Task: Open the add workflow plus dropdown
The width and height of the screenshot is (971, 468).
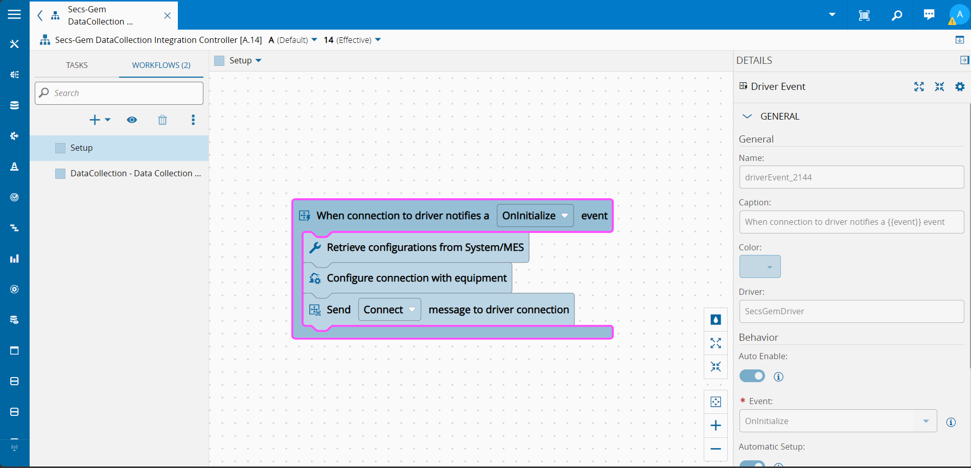Action: [100, 120]
